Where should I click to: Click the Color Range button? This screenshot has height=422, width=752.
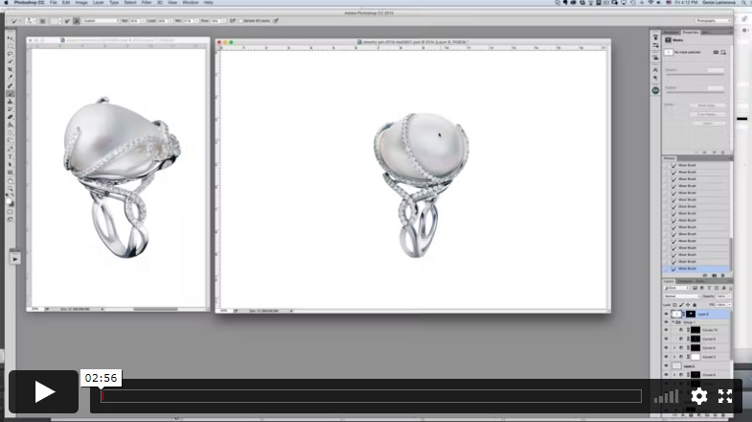point(707,114)
